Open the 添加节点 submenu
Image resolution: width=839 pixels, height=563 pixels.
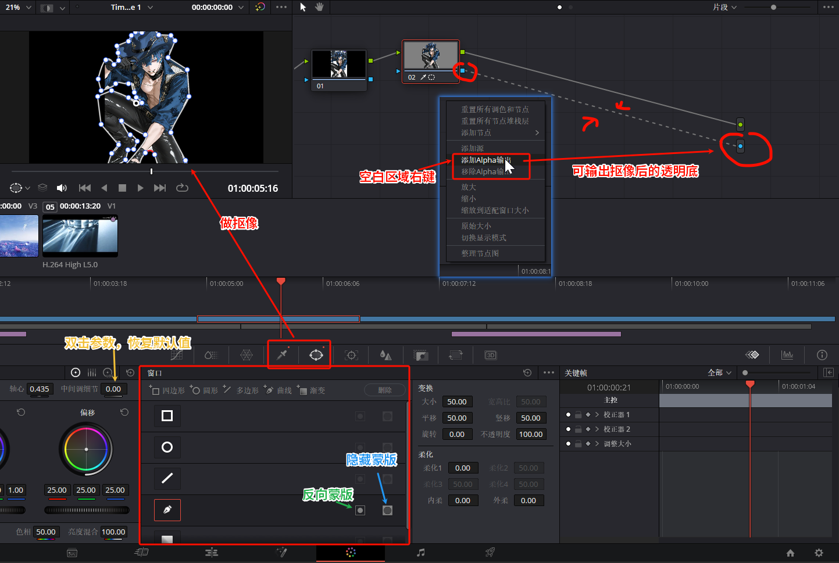(495, 132)
